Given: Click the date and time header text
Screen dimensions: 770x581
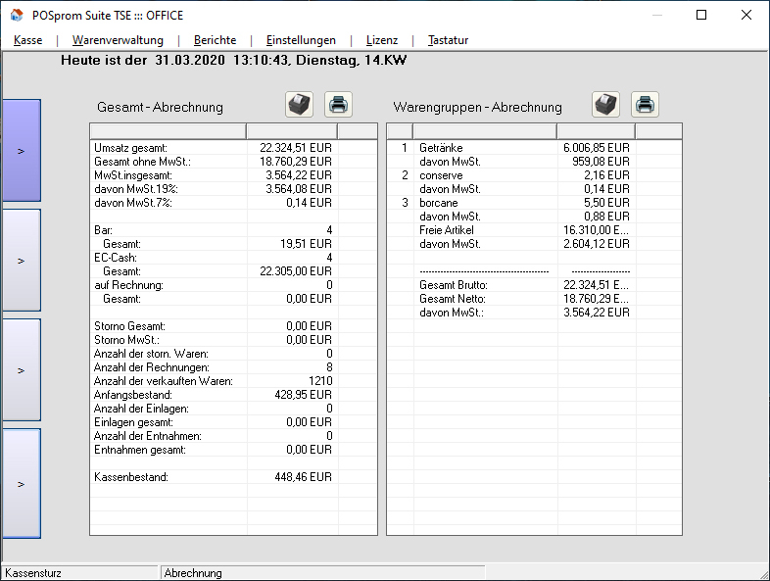Looking at the screenshot, I should [234, 61].
